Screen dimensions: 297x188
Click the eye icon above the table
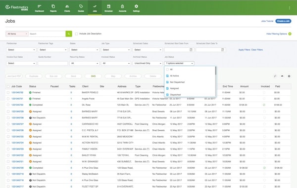pyautogui.click(x=282, y=76)
